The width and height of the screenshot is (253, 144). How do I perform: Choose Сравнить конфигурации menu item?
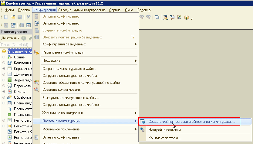86,90
